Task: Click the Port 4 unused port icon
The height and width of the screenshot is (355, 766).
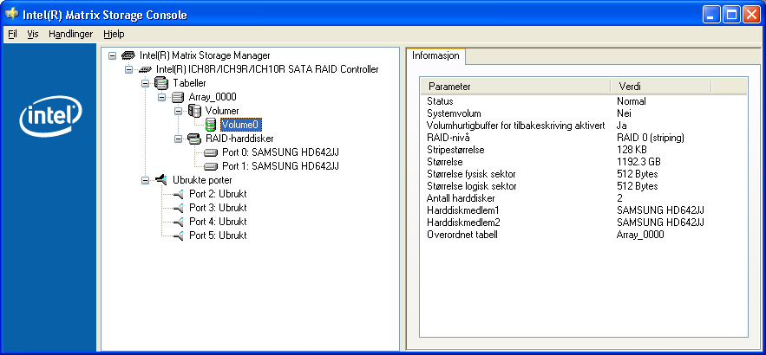Action: pos(179,222)
